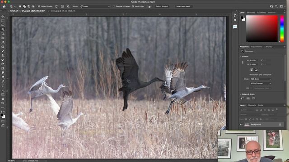This screenshot has height=162, width=289.
Task: Select the Eraser tool
Action: point(3,64)
